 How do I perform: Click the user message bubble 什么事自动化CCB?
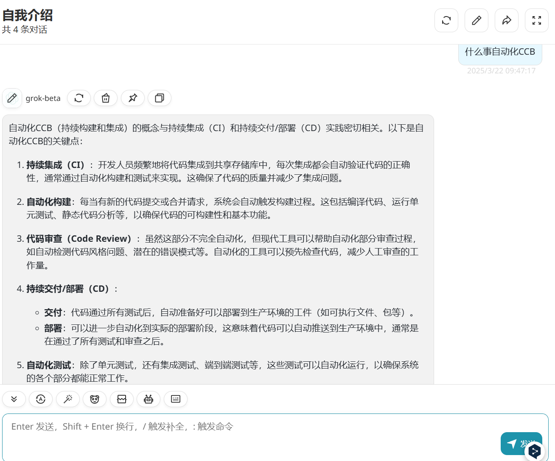[x=500, y=53]
